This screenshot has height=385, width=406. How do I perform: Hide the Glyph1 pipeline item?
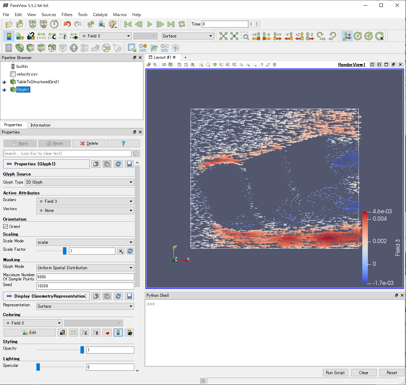[x=4, y=90]
